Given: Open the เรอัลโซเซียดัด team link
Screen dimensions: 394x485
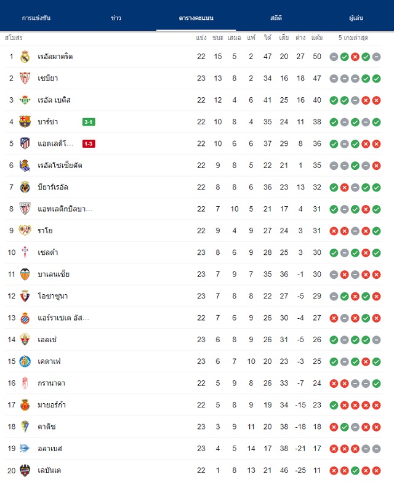Looking at the screenshot, I should [x=60, y=166].
